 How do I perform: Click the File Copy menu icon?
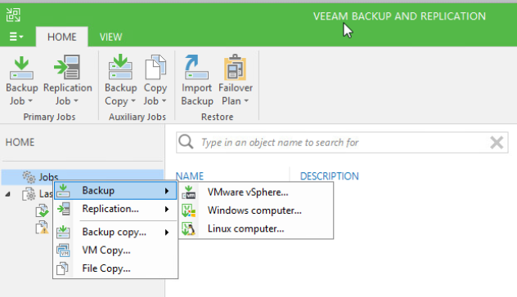[x=63, y=268]
